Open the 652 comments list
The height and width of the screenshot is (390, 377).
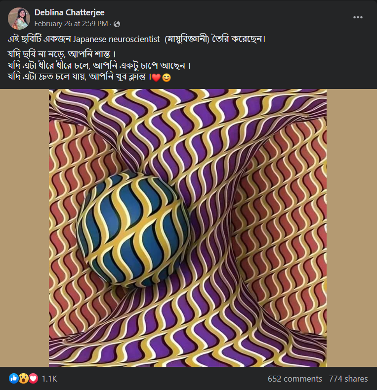pos(294,379)
